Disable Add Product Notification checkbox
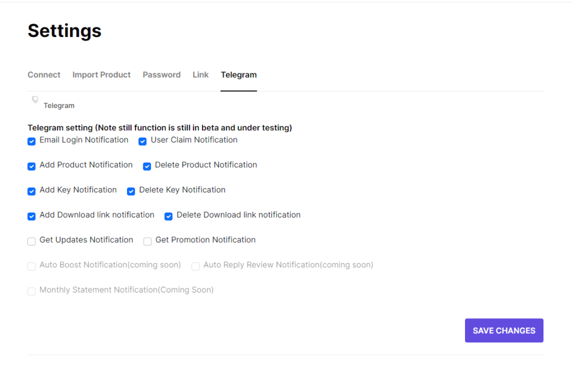 pyautogui.click(x=31, y=166)
